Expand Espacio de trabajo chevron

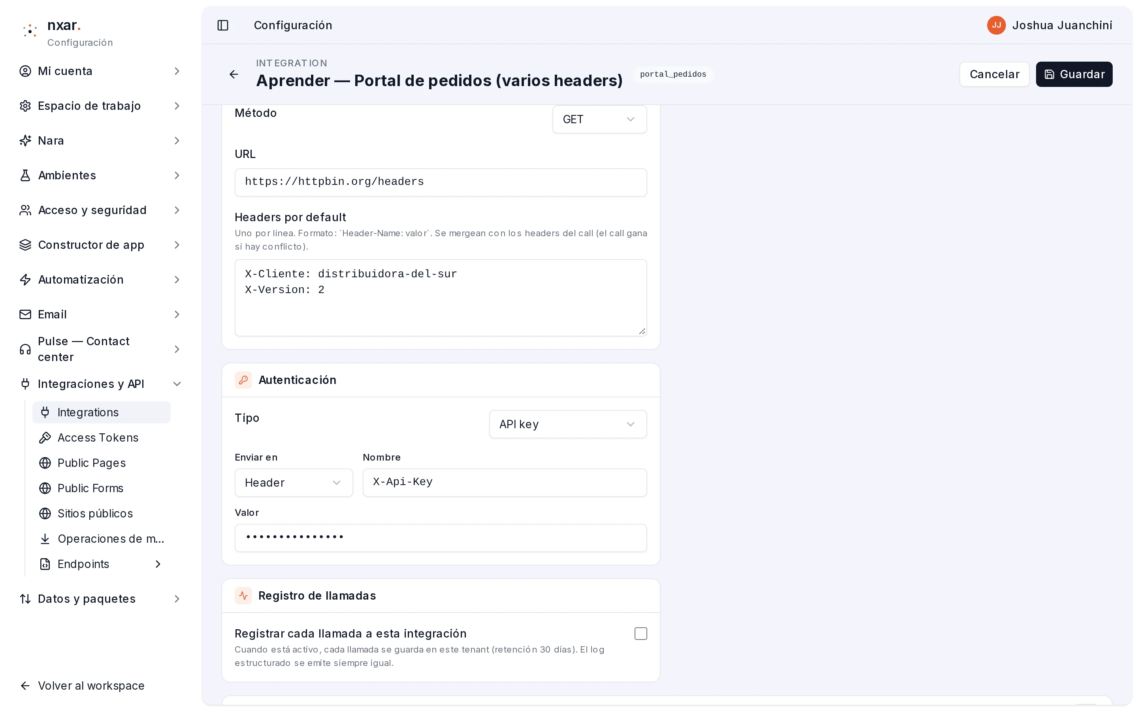177,106
